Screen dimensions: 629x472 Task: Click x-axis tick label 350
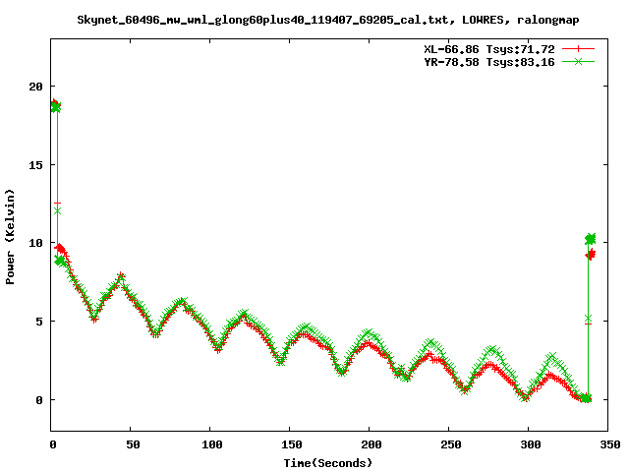[609, 444]
